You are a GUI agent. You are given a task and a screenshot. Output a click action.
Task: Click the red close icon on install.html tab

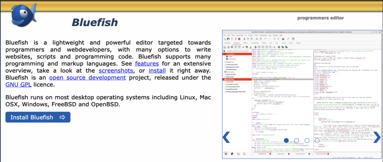click(270, 154)
